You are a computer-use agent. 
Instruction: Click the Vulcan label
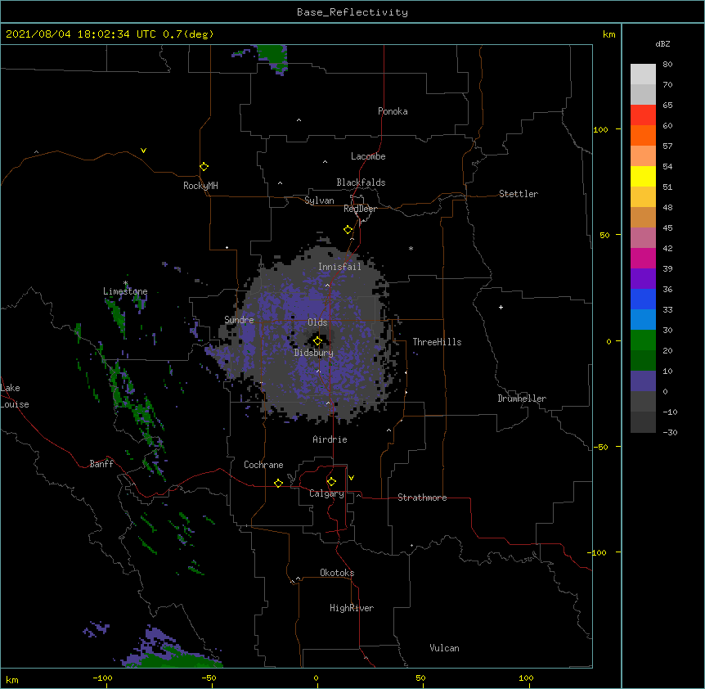(444, 648)
